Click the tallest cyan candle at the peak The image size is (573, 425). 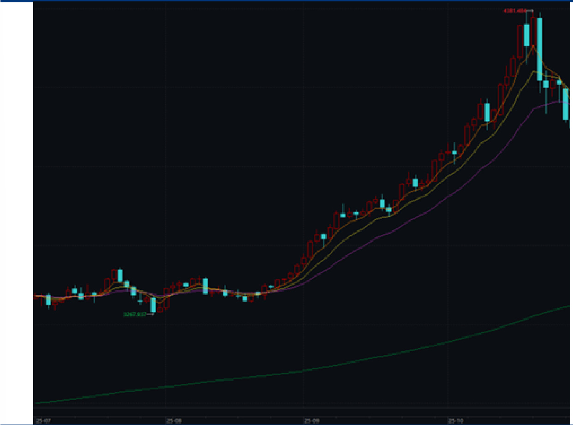(539, 49)
